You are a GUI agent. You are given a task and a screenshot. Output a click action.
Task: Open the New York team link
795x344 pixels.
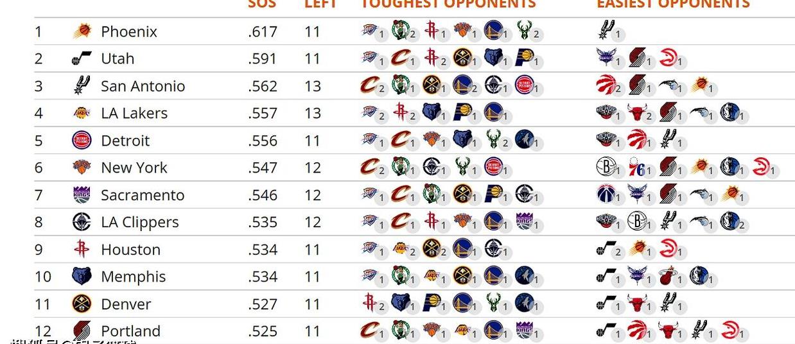click(134, 168)
